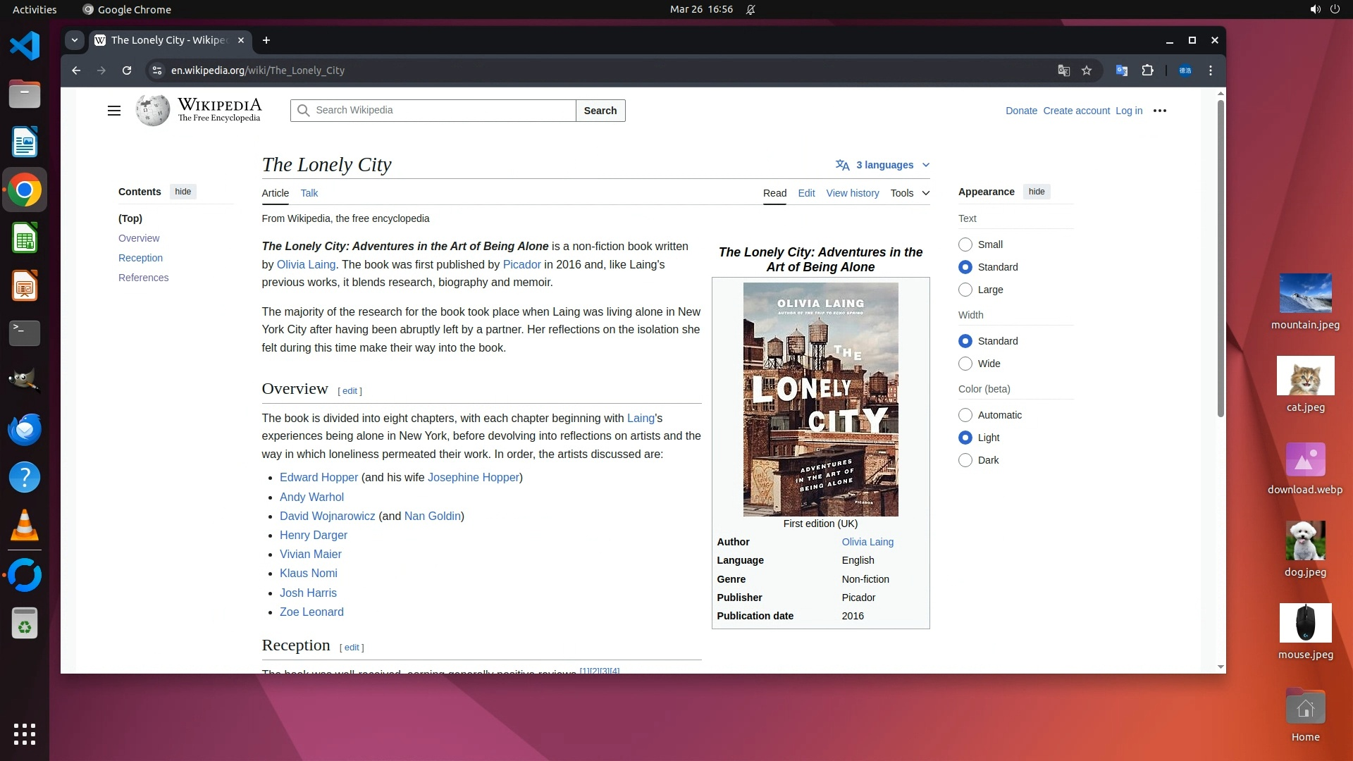The height and width of the screenshot is (761, 1353).
Task: Click the bookmark star icon in address bar
Action: coord(1087,70)
